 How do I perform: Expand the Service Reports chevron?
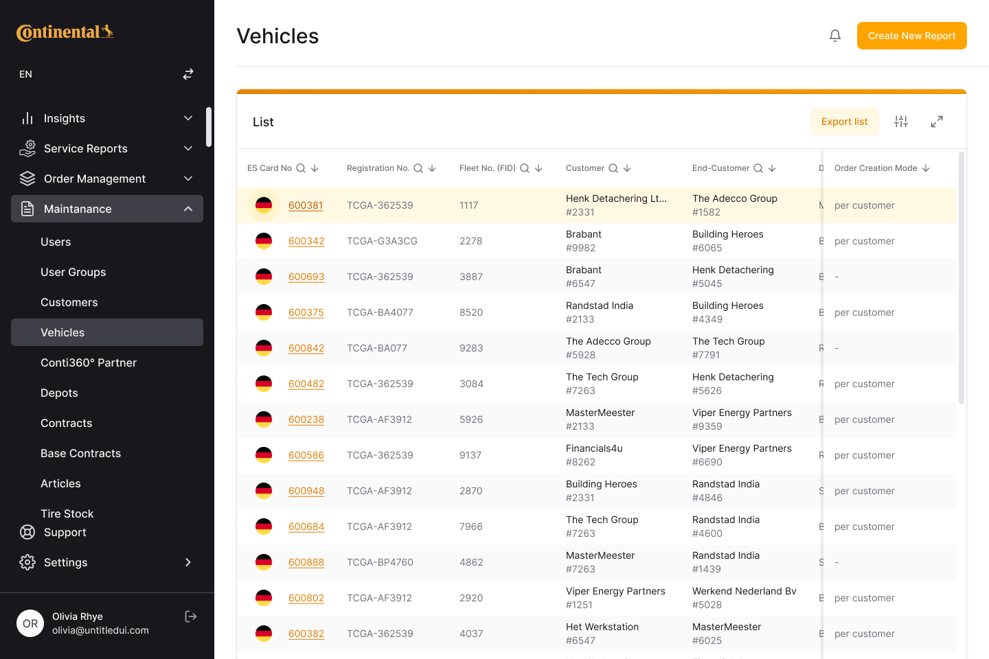pos(188,148)
